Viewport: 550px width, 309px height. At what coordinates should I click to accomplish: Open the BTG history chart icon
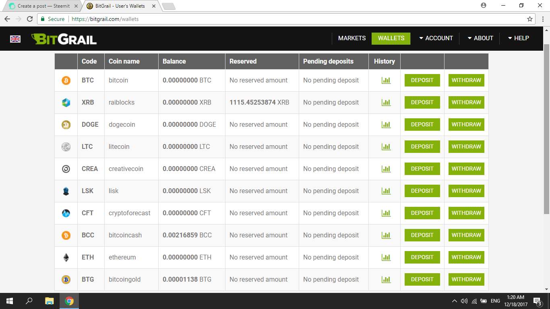(386, 280)
